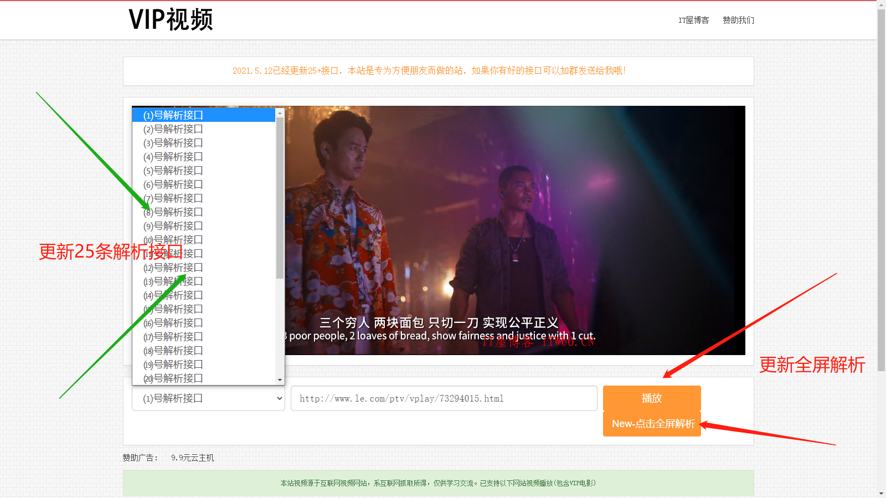The height and width of the screenshot is (498, 886).
Task: Click the dropdown list's scroll-up arrow
Action: pos(280,113)
